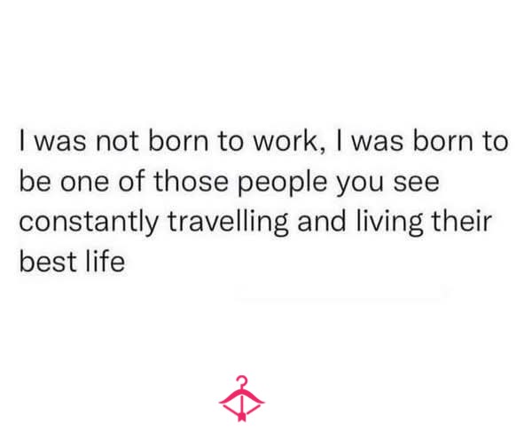Click the second "born" in first line
The width and height of the screenshot is (532, 447).
tap(442, 141)
